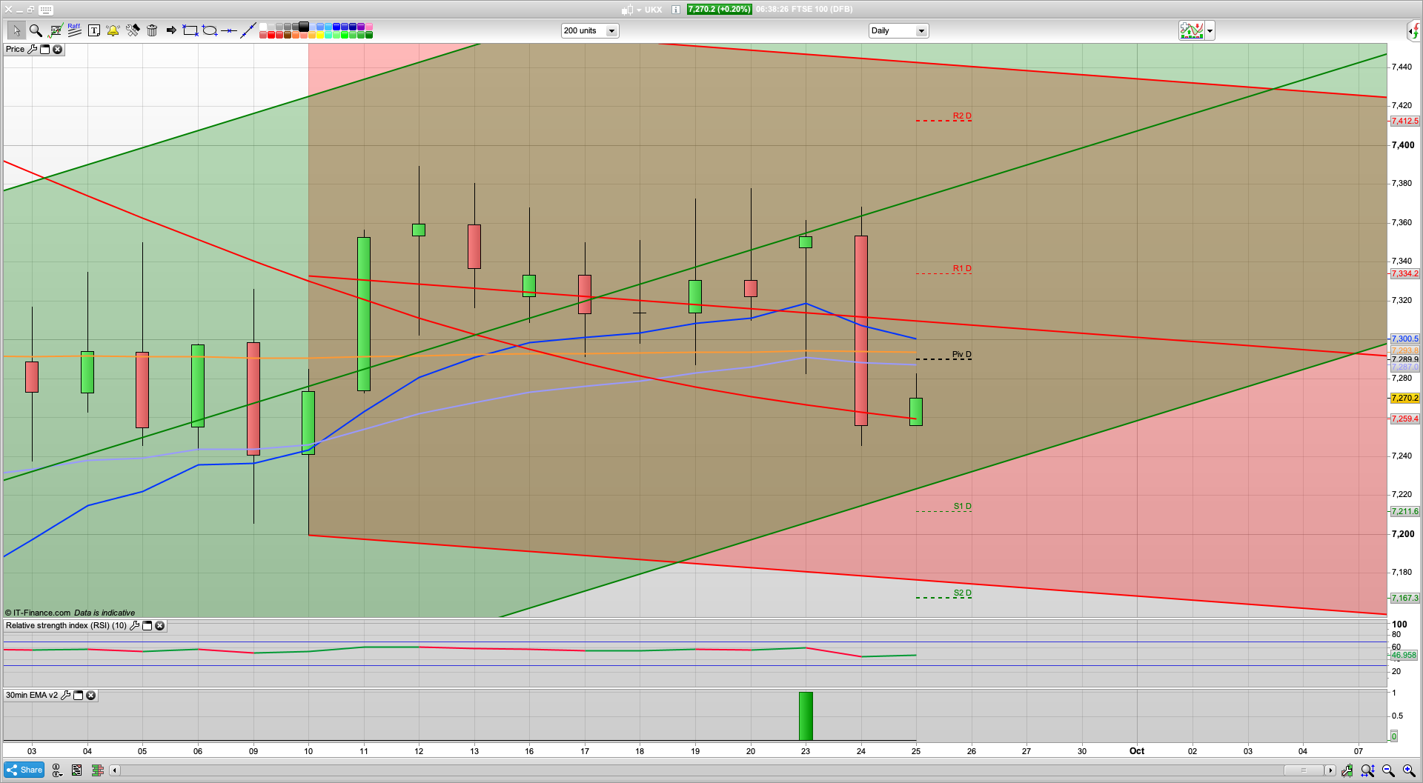Maximize the Price panel window icon
The height and width of the screenshot is (783, 1423).
[44, 50]
